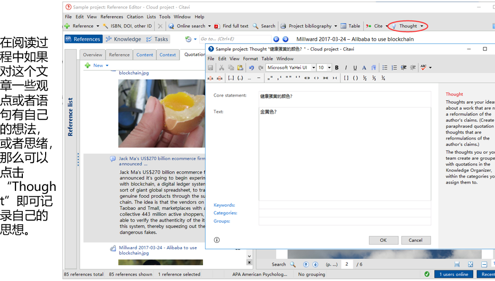Viewport: 495px width, 281px height.
Task: Open the font name dropdown
Action: click(x=313, y=67)
